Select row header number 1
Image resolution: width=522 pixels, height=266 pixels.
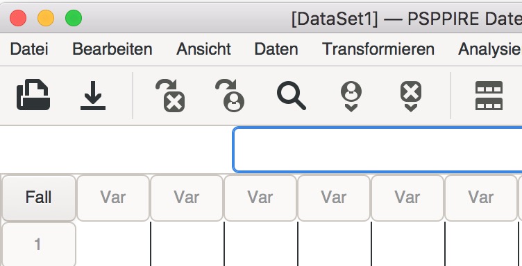tap(39, 245)
